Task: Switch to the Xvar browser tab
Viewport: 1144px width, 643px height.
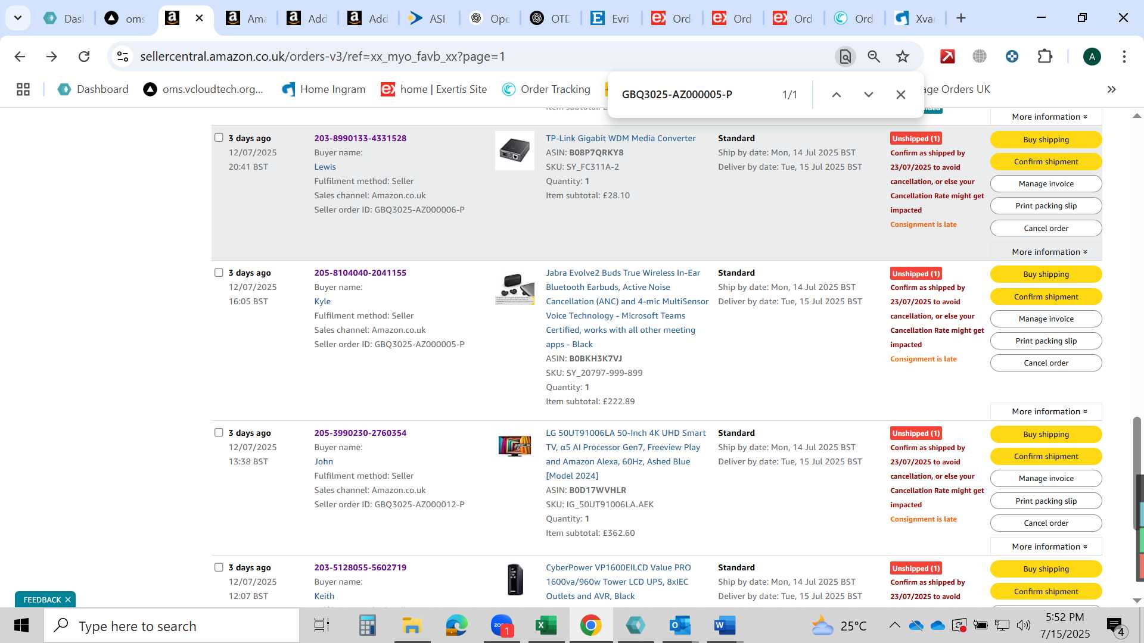Action: [x=915, y=18]
